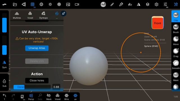Open the Camera menu
The width and height of the screenshot is (180, 101).
click(x=77, y=4)
